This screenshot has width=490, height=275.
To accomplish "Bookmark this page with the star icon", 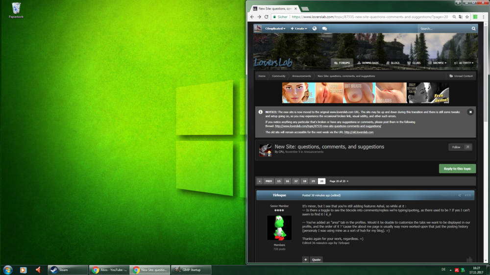I will (x=467, y=17).
